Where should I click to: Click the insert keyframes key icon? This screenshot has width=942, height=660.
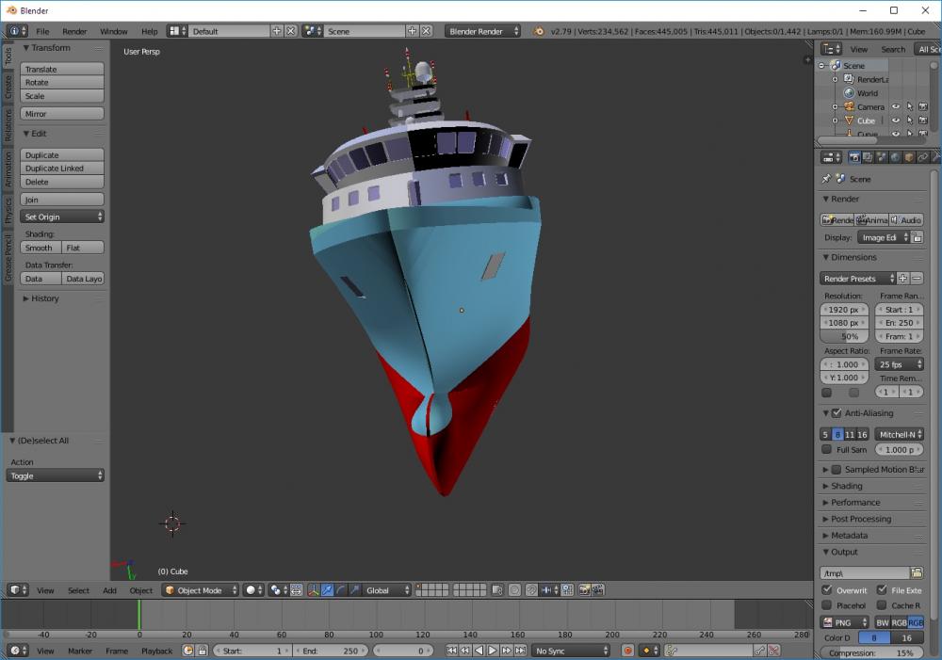(x=760, y=651)
